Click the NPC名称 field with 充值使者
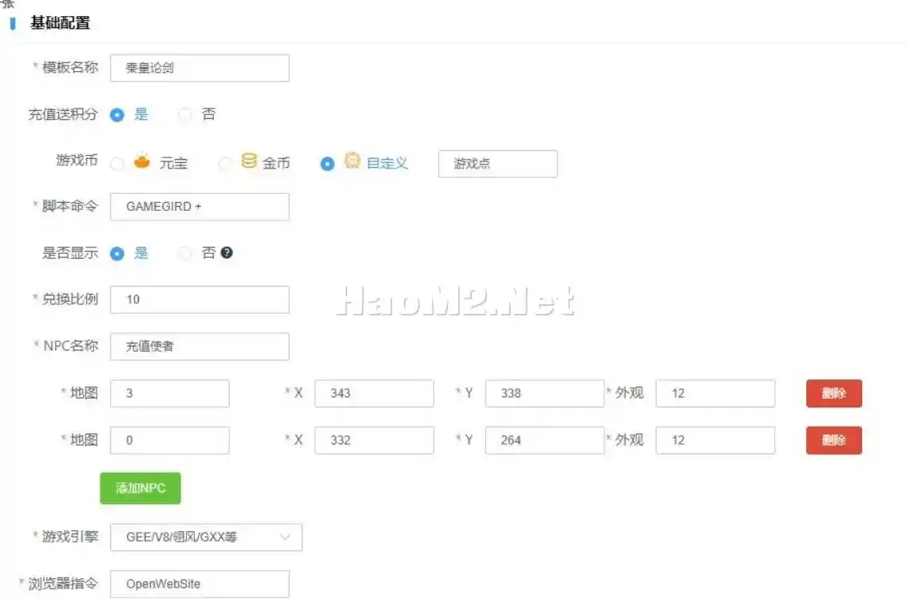This screenshot has height=599, width=906. pos(200,347)
